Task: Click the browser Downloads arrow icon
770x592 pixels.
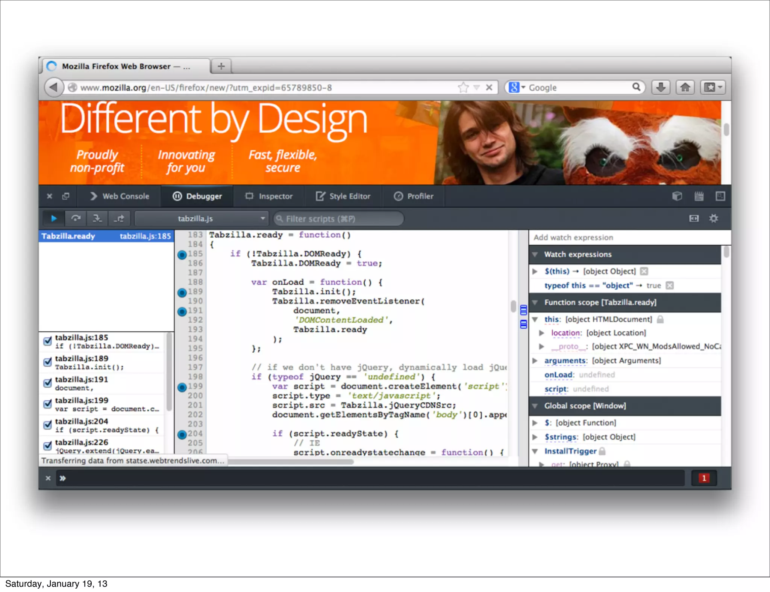Action: tap(661, 88)
